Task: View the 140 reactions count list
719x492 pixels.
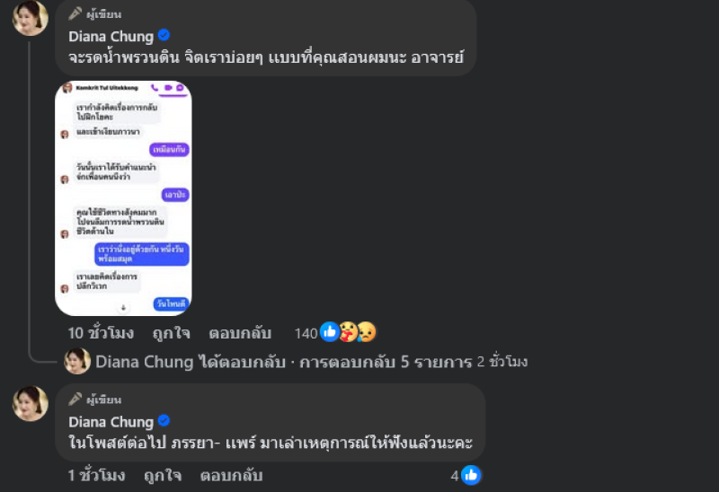Action: [x=306, y=333]
